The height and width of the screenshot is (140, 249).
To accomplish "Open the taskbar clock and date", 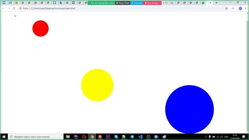I will tap(235, 137).
